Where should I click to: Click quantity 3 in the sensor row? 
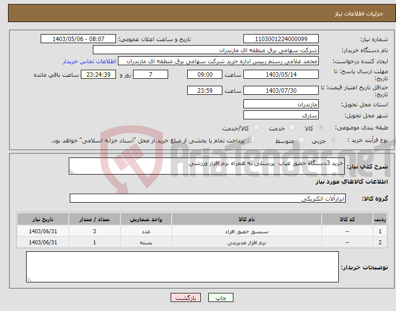click(94, 231)
